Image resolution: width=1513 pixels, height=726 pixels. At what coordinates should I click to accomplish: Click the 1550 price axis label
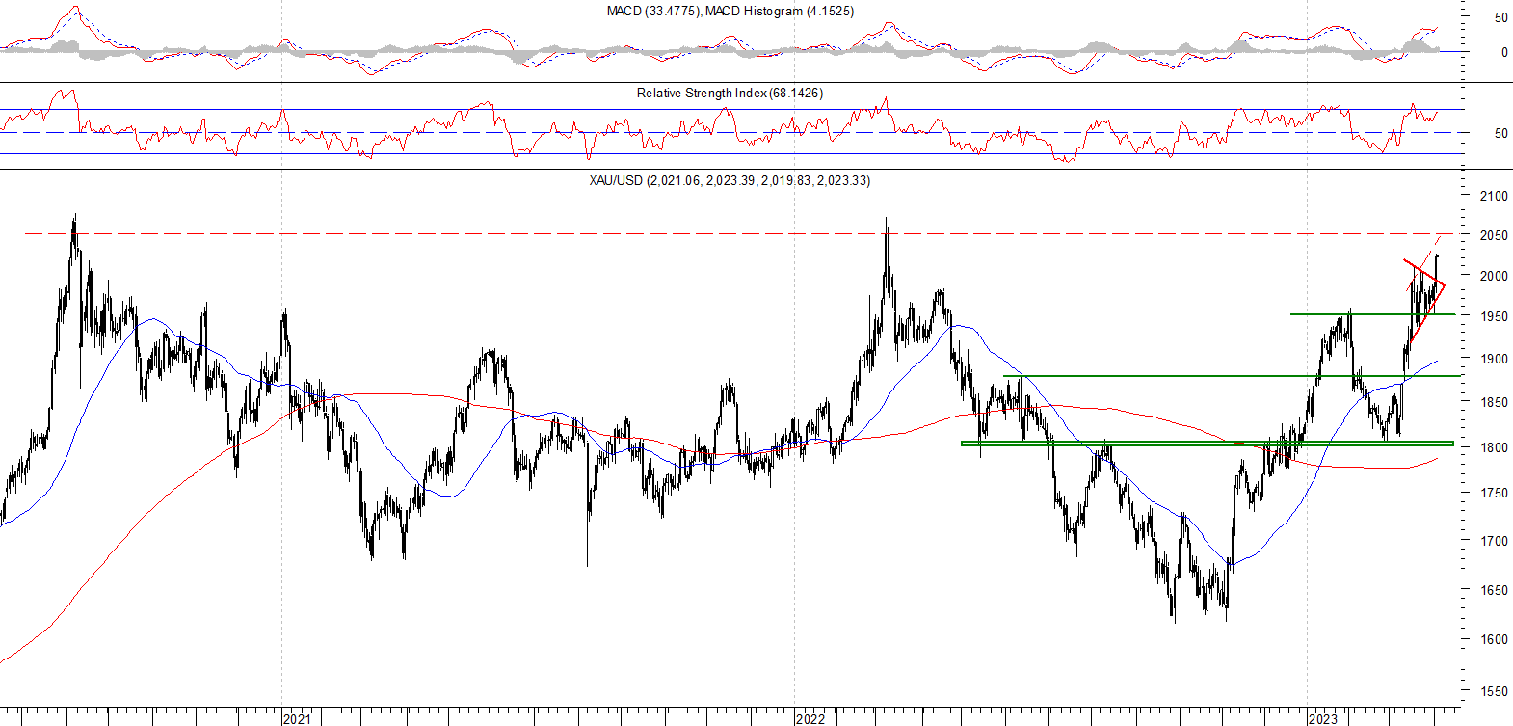[x=1494, y=691]
